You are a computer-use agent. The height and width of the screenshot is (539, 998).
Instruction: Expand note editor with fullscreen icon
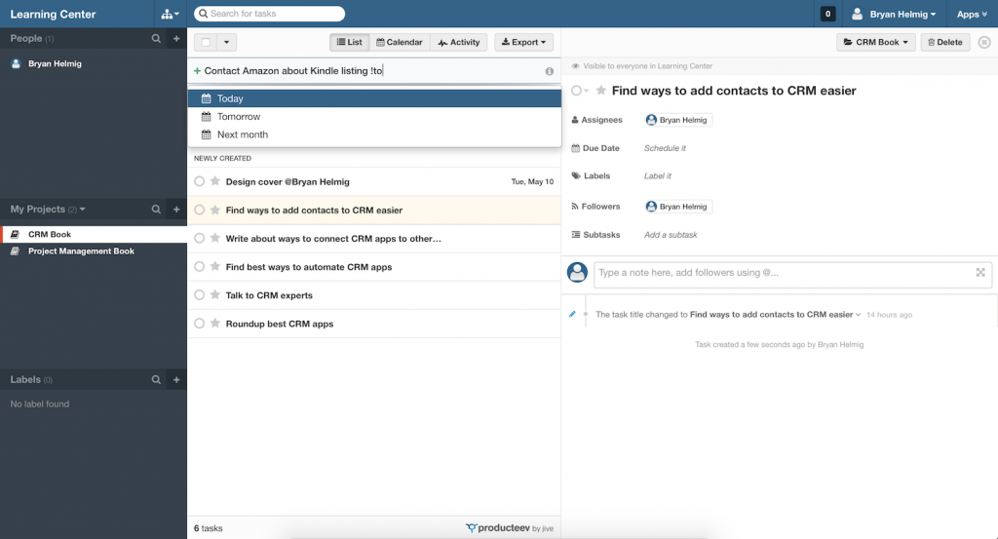(x=980, y=273)
